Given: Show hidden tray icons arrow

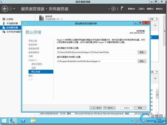Looking at the screenshot, I should 132,121.
